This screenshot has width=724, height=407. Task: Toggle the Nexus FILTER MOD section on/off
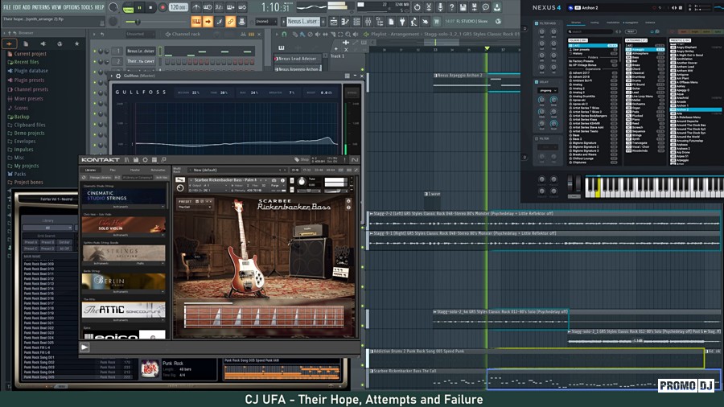click(537, 24)
